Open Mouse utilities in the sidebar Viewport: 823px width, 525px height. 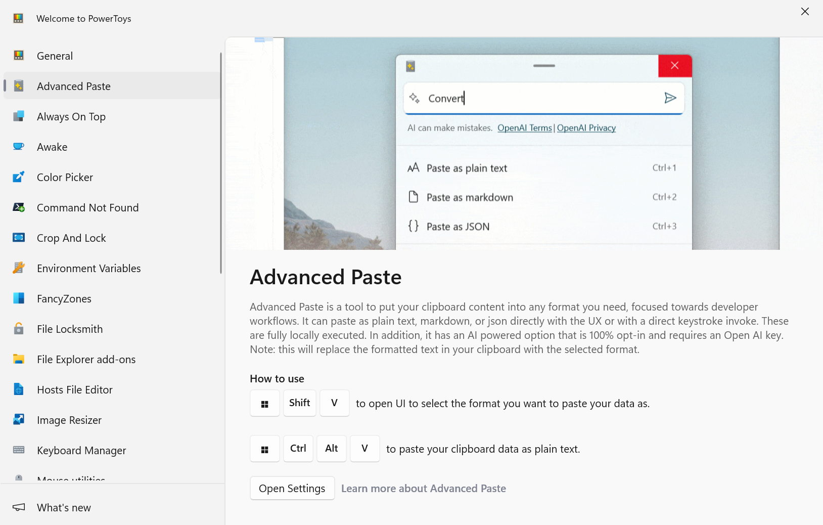70,478
